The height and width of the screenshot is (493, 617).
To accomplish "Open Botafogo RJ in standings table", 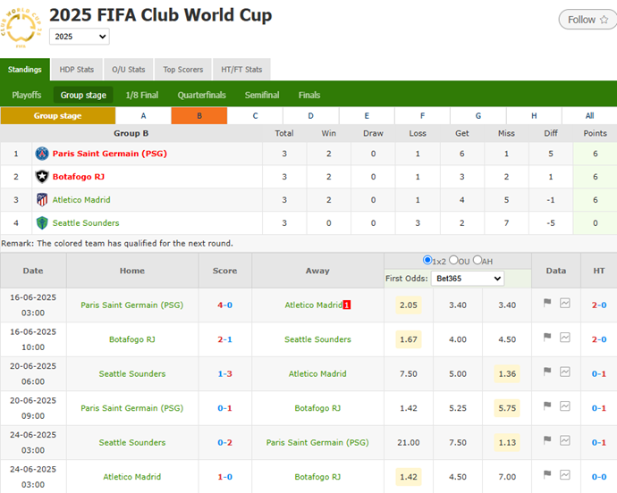I will pos(79,177).
